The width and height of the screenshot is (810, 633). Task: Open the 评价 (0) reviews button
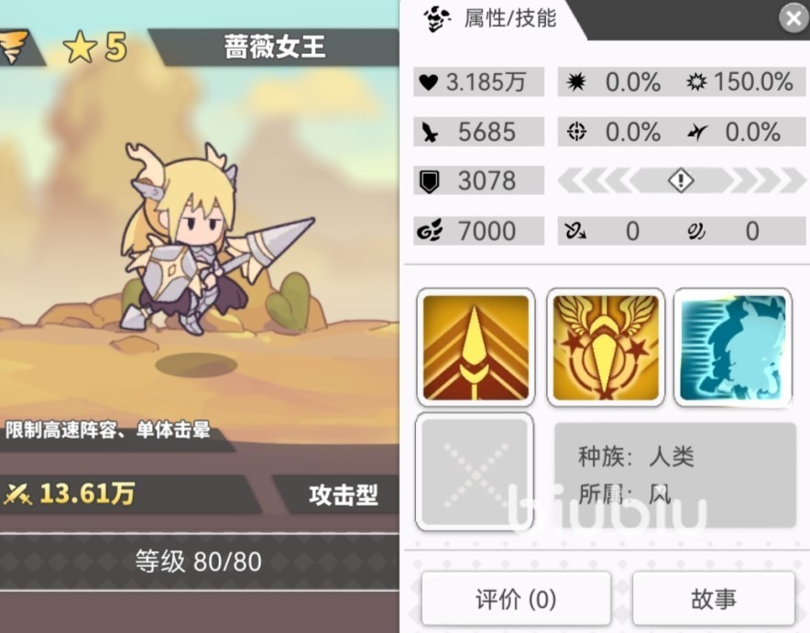516,599
